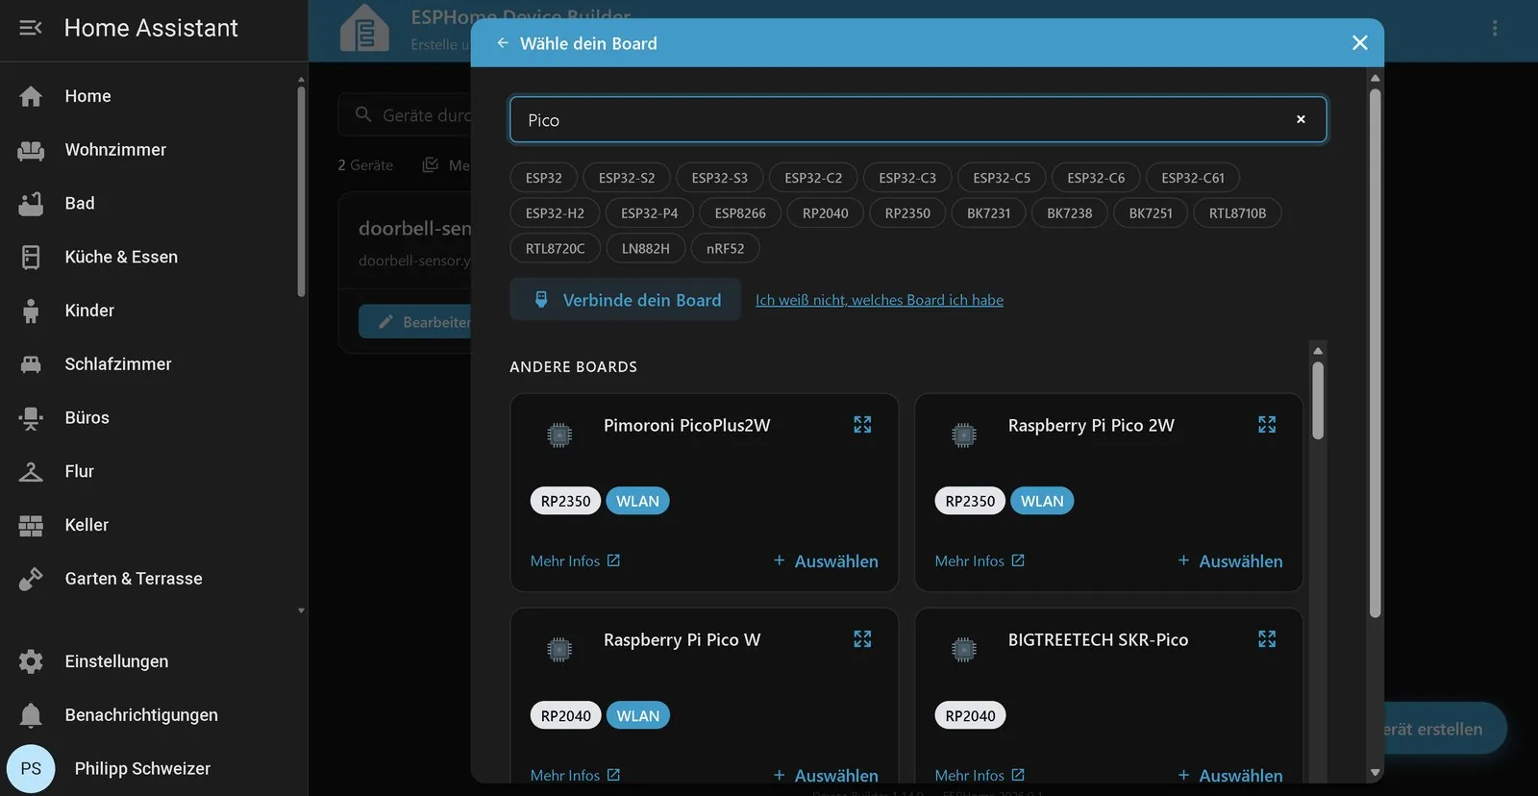Image resolution: width=1538 pixels, height=796 pixels.
Task: Open 'Ich weiß nicht, welches Board' link
Action: [x=880, y=300]
